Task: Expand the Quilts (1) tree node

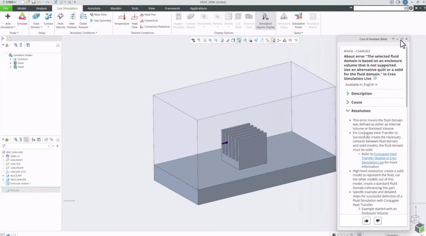Action: [x=3, y=156]
